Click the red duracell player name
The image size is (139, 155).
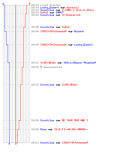click(73, 7)
